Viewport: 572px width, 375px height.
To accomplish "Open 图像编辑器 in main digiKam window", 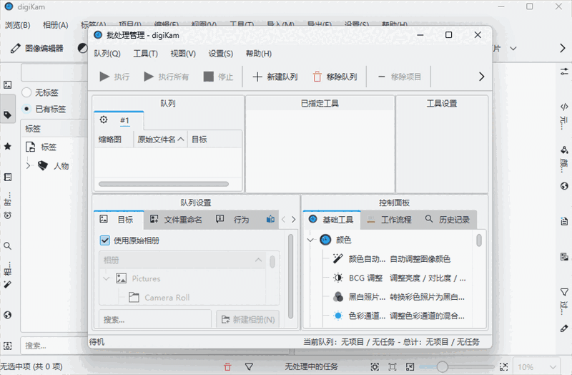I will pos(36,48).
